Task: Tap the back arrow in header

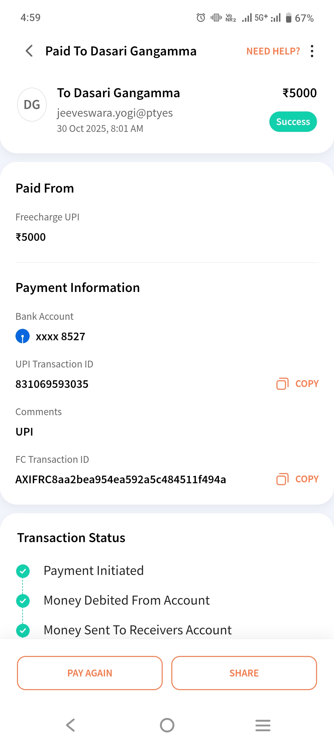Action: [x=29, y=51]
